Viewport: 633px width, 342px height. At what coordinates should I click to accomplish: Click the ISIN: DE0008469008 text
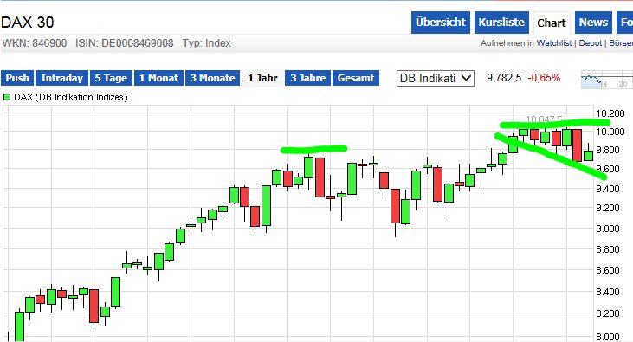(125, 43)
